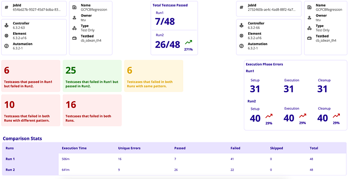
Task: Click the Execution Time column header
Action: point(74,148)
